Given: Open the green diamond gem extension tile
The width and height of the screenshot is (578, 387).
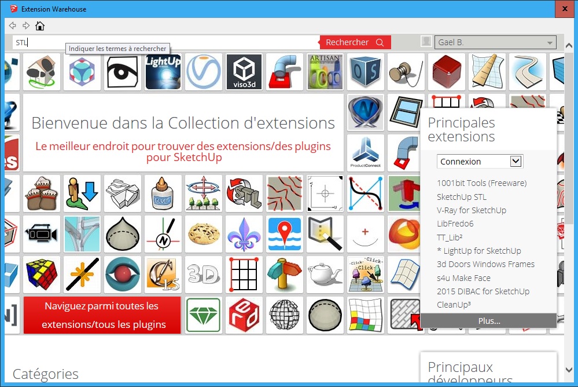Looking at the screenshot, I should point(204,315).
